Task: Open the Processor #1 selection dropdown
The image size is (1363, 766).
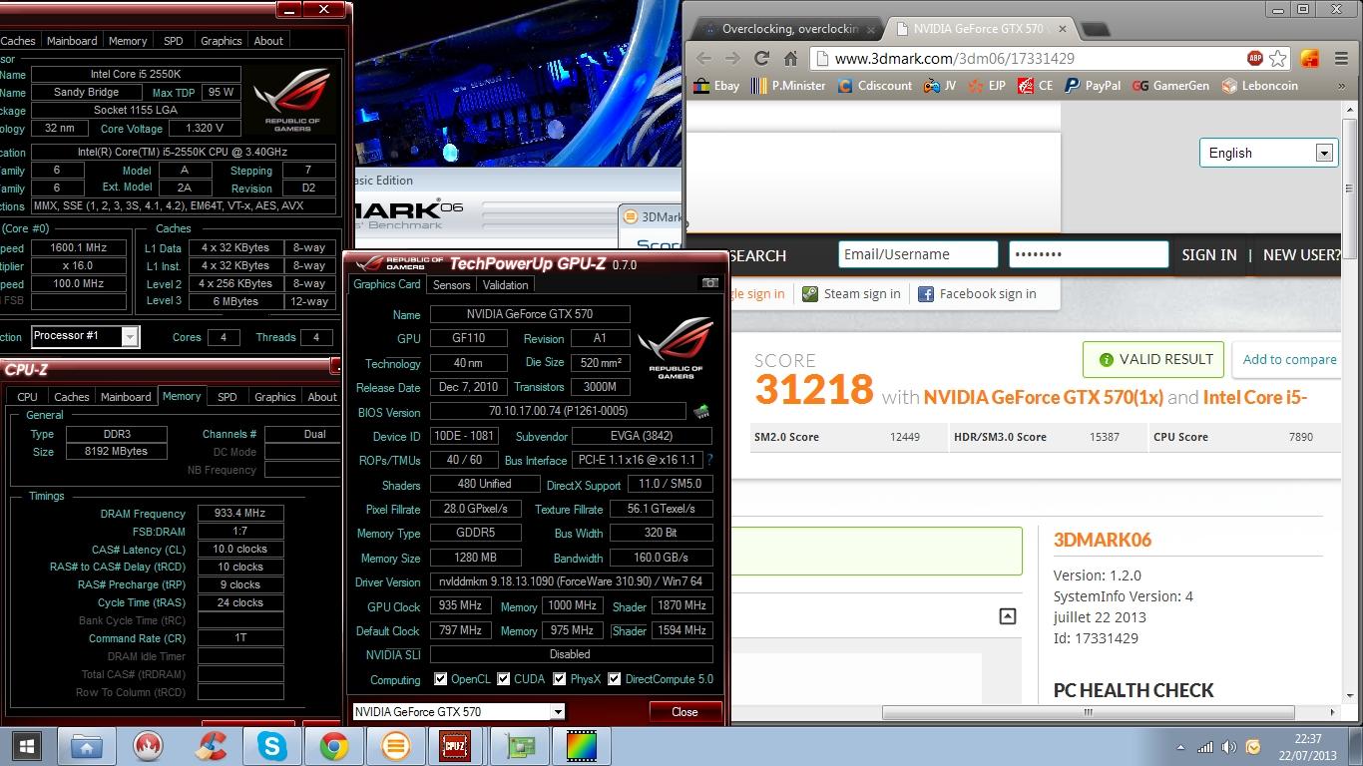Action: point(85,336)
